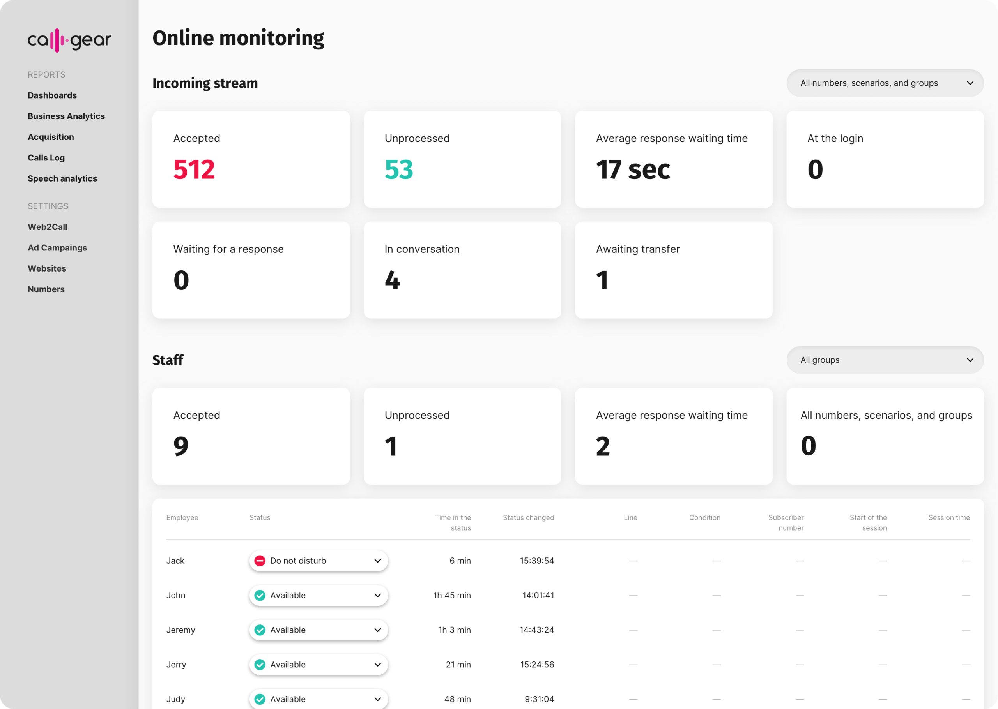998x709 pixels.
Task: Open Speech analytics section
Action: [62, 178]
